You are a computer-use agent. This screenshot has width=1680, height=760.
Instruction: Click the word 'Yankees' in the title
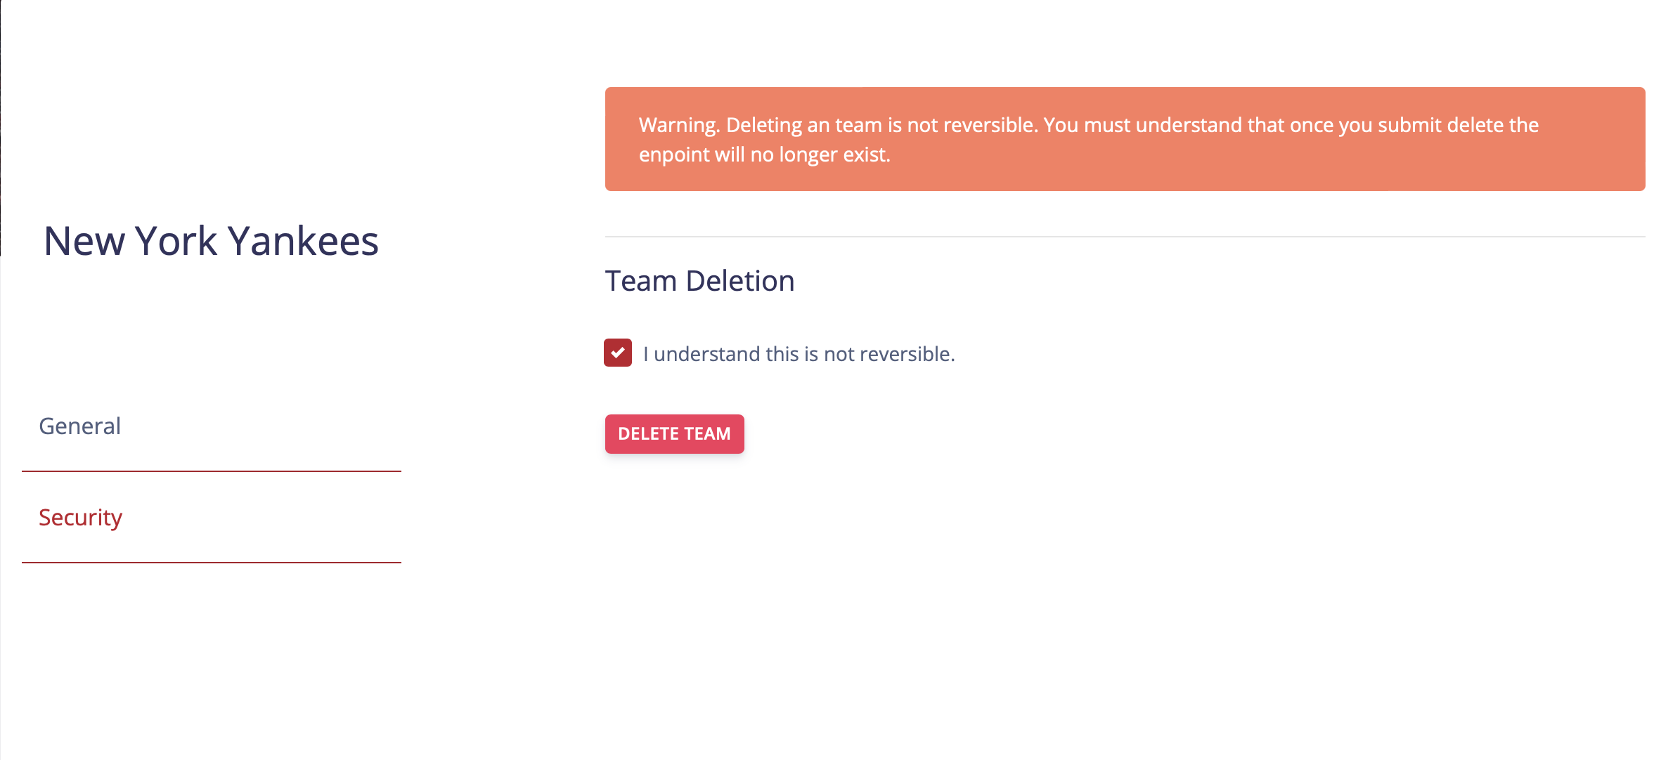pos(304,241)
